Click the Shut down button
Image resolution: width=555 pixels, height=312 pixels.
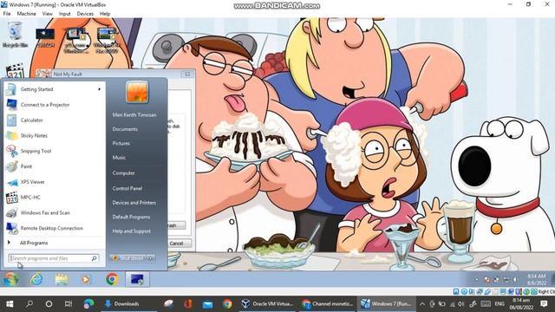(x=127, y=258)
